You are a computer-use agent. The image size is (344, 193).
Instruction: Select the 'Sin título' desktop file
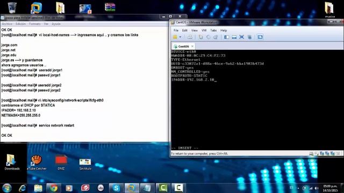point(85,164)
